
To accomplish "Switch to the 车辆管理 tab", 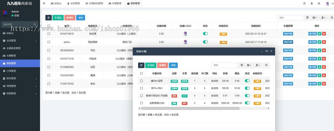I will (x=115, y=4).
